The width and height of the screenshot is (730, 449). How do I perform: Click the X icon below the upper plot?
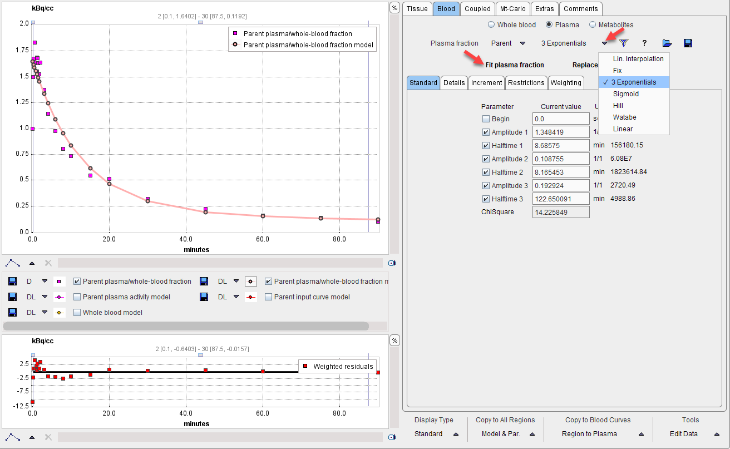click(48, 263)
